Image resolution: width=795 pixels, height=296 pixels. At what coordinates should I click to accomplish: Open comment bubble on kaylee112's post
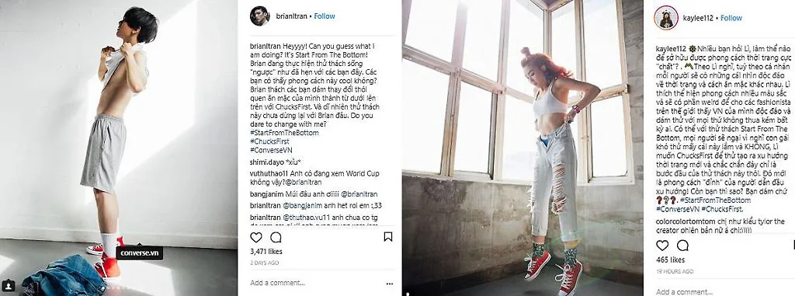point(682,246)
